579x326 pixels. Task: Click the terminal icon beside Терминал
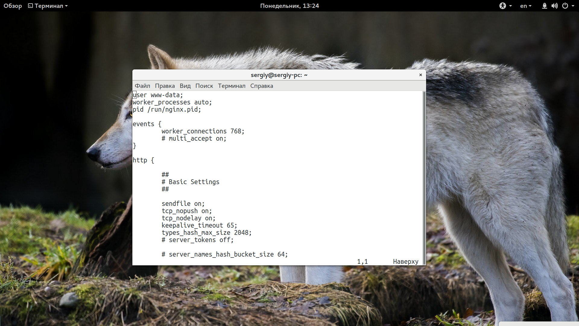click(x=30, y=6)
